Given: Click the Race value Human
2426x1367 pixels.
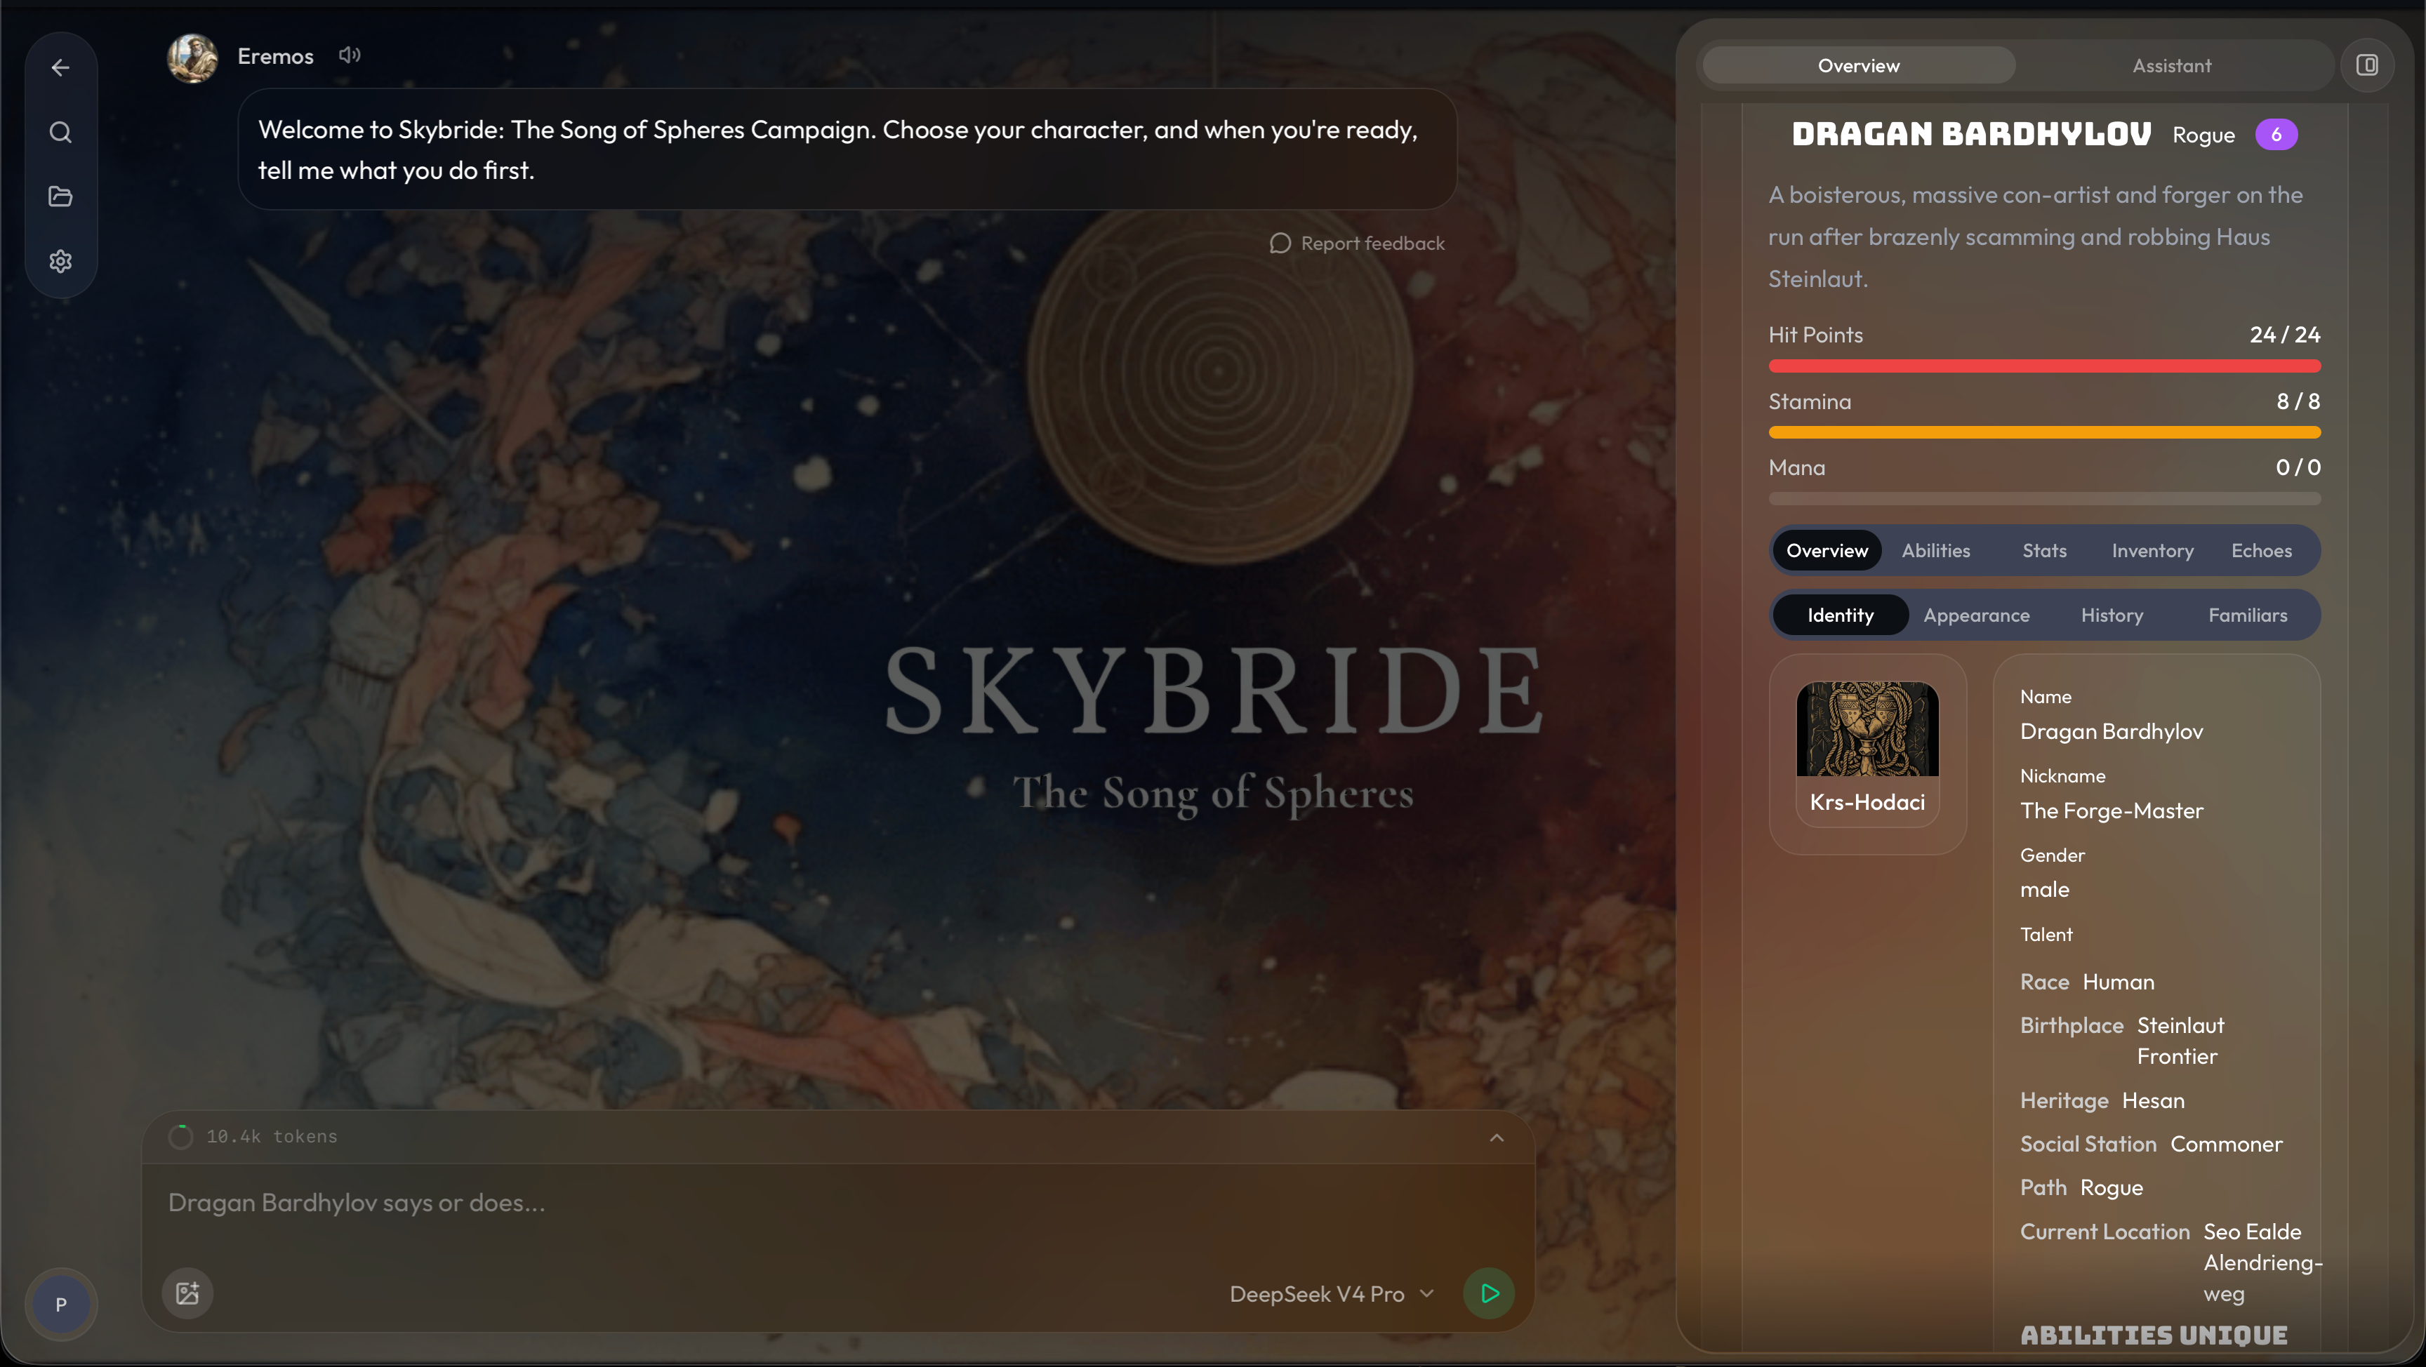Looking at the screenshot, I should [x=2118, y=982].
